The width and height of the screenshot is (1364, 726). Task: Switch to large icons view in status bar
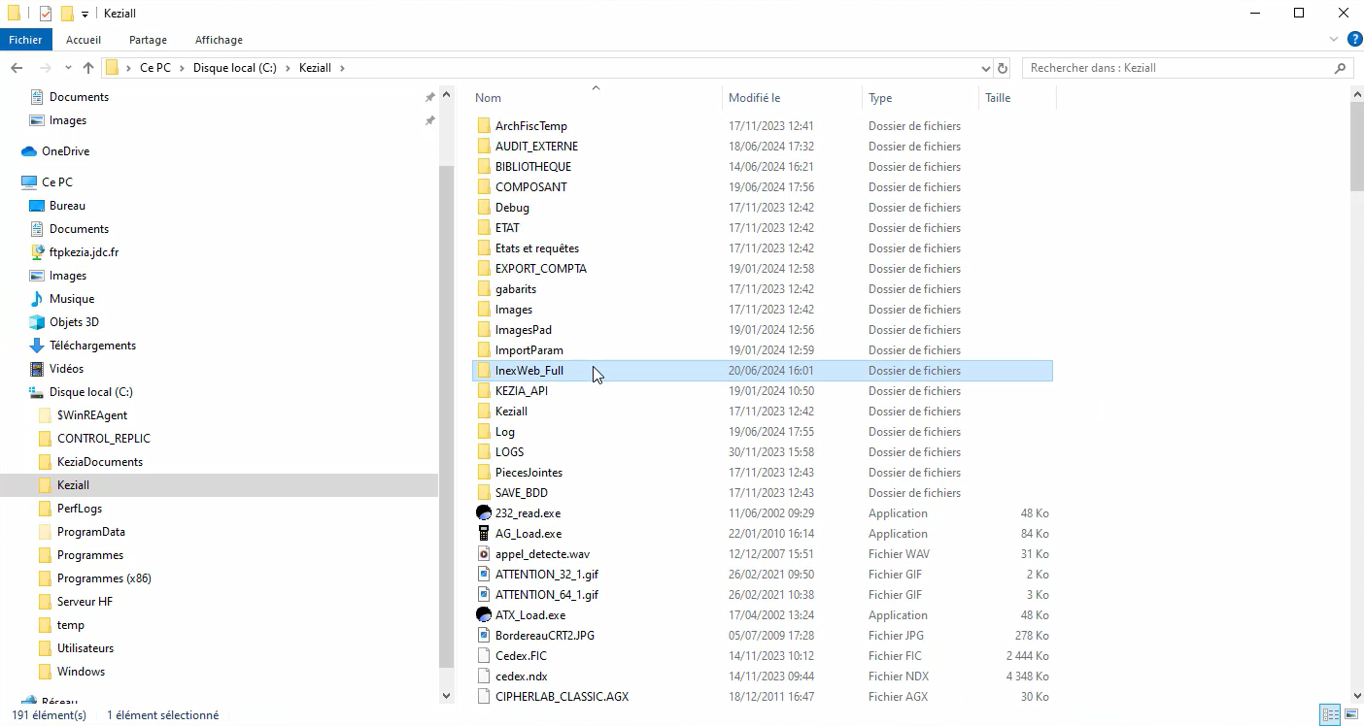coord(1350,715)
